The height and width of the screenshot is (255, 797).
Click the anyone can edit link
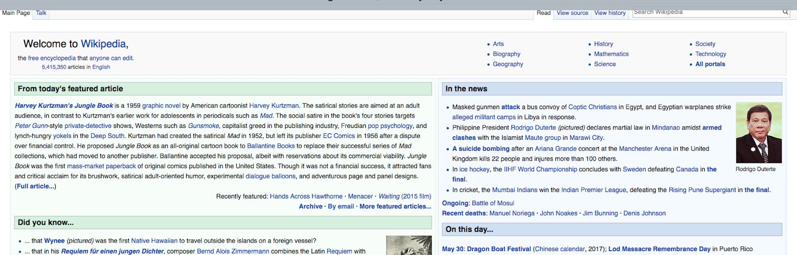pos(111,58)
